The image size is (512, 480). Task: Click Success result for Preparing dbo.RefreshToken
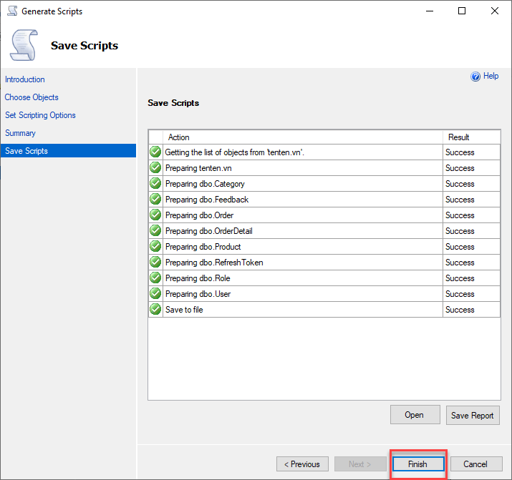[460, 263]
